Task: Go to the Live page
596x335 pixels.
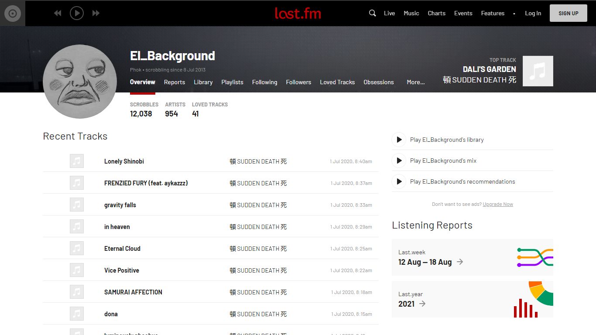Action: pos(389,13)
